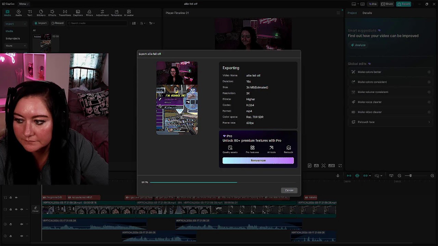Open the Captions tool
Viewport: 438px width, 246px height.
point(78,13)
